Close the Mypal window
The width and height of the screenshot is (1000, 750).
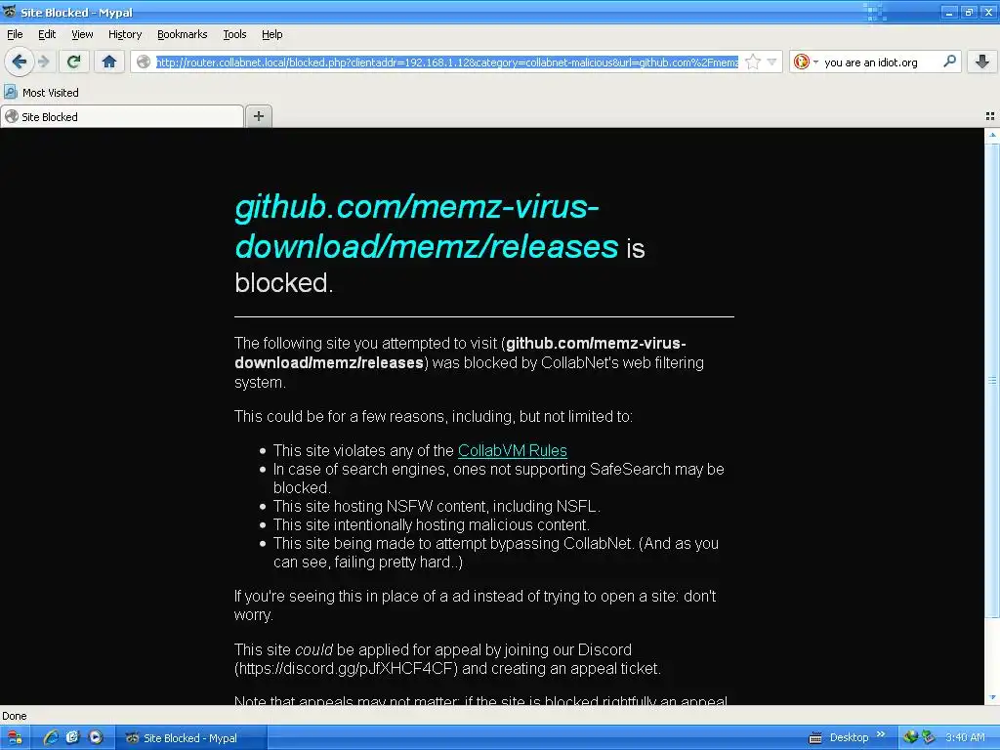(x=988, y=12)
